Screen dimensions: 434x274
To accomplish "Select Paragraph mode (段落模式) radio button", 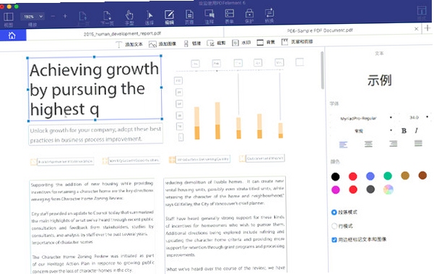I will click(x=334, y=213).
